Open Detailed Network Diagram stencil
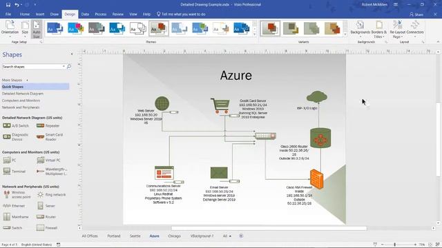The image size is (442, 248). 23,94
